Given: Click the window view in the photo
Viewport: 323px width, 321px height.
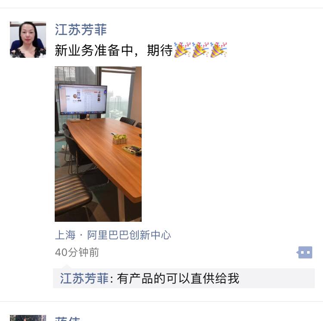Looking at the screenshot, I should coord(116,95).
